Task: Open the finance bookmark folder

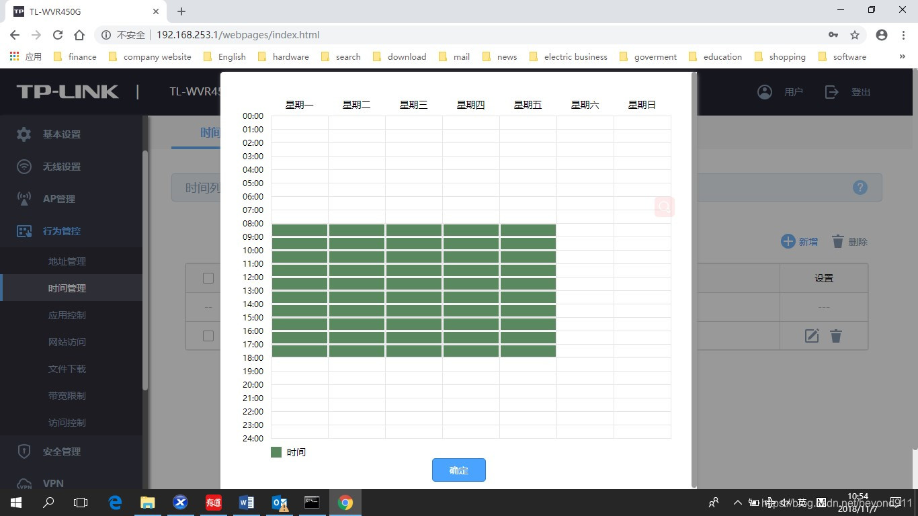Action: pyautogui.click(x=75, y=57)
